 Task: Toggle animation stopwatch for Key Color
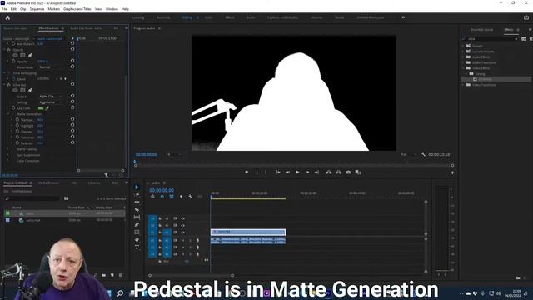point(13,108)
